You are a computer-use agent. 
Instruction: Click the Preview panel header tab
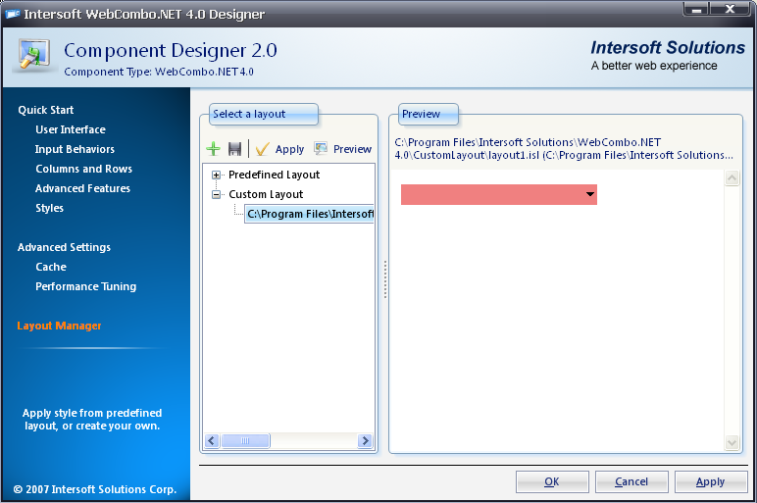[x=429, y=115]
